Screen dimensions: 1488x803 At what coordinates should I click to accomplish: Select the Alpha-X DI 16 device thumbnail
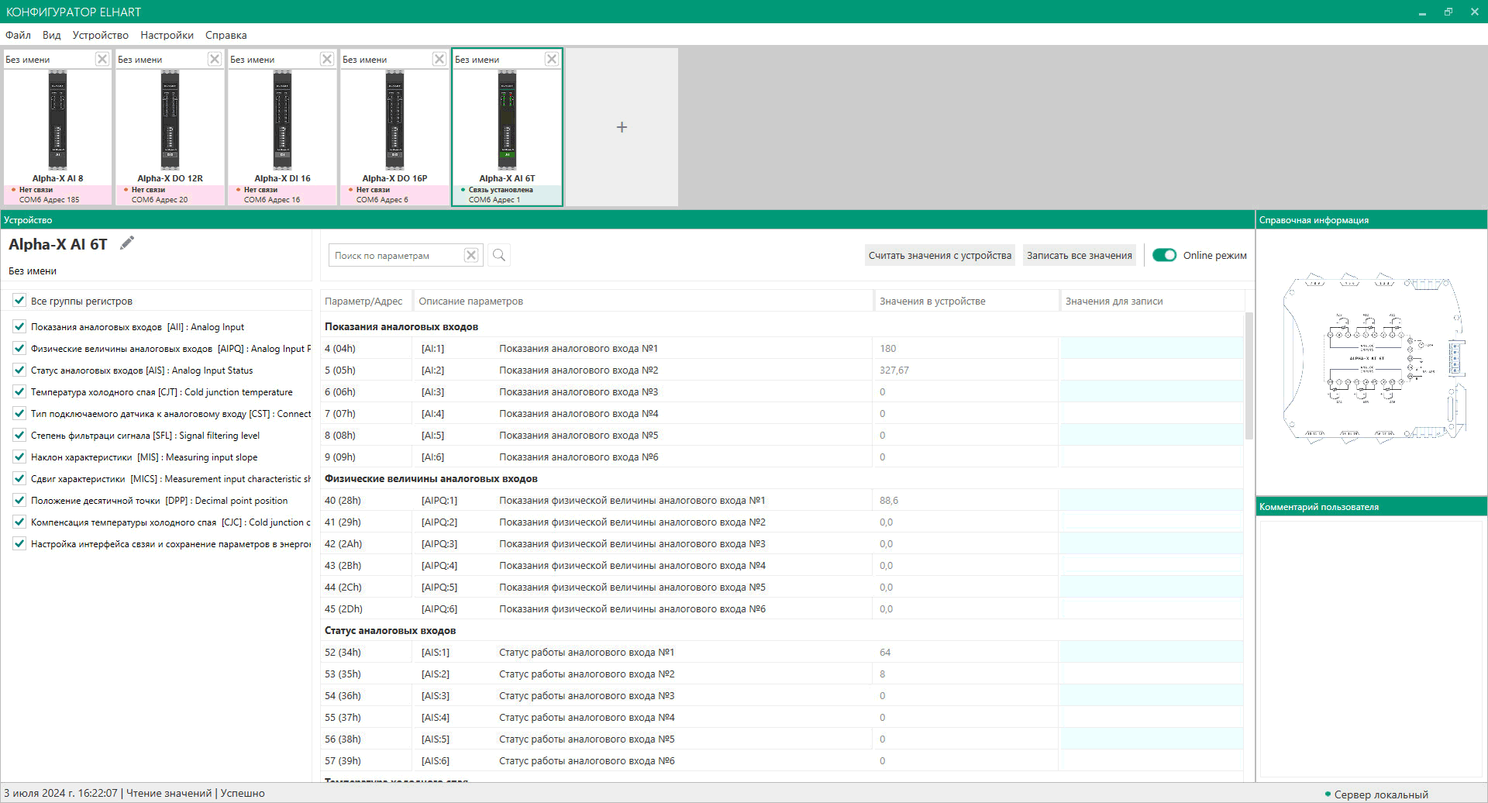(282, 120)
